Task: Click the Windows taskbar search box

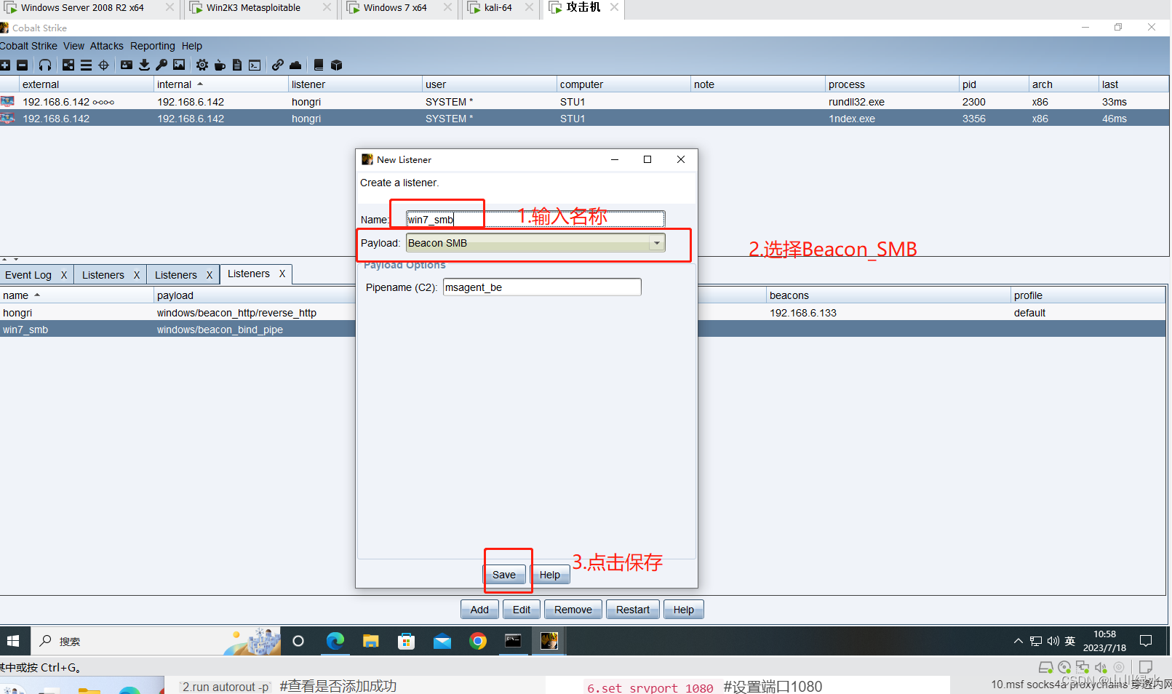Action: pyautogui.click(x=155, y=641)
